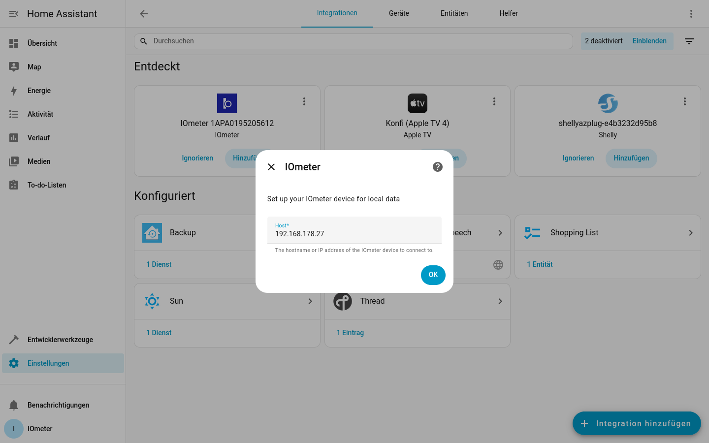This screenshot has width=709, height=443.
Task: Open Einstellungen gear icon
Action: [x=14, y=363]
